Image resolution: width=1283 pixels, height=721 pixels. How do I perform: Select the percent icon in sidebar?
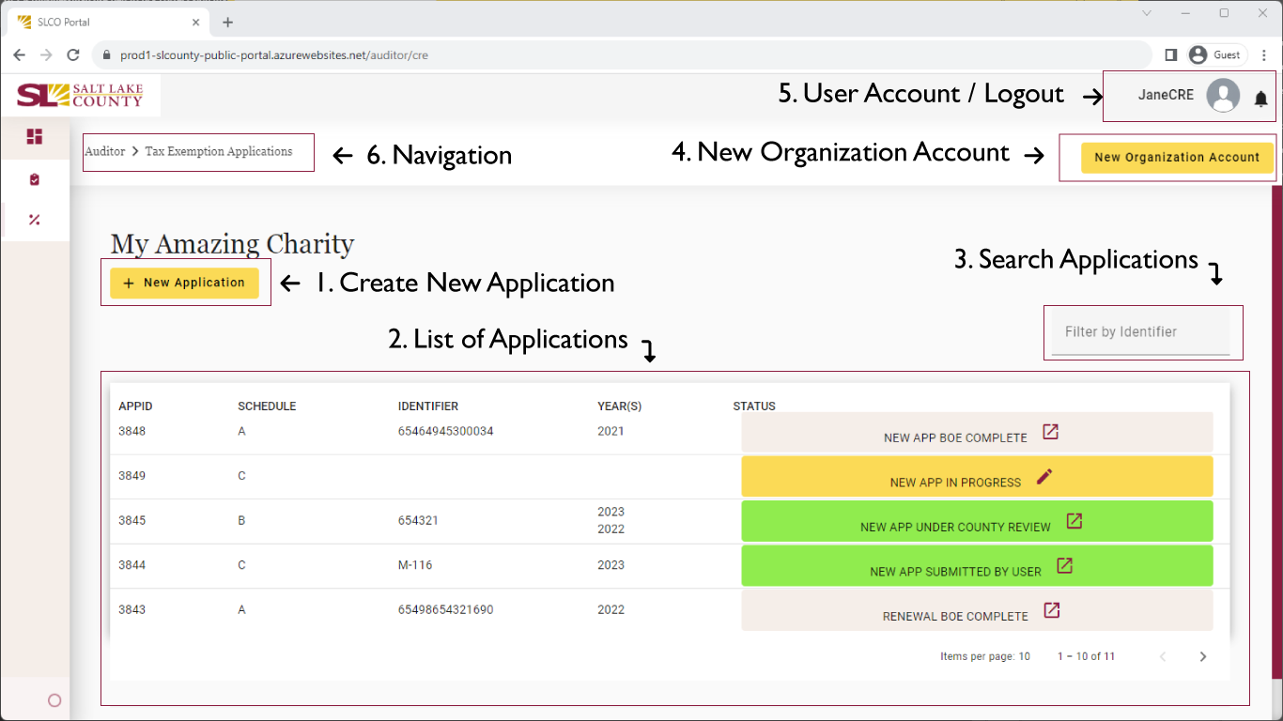pyautogui.click(x=35, y=220)
